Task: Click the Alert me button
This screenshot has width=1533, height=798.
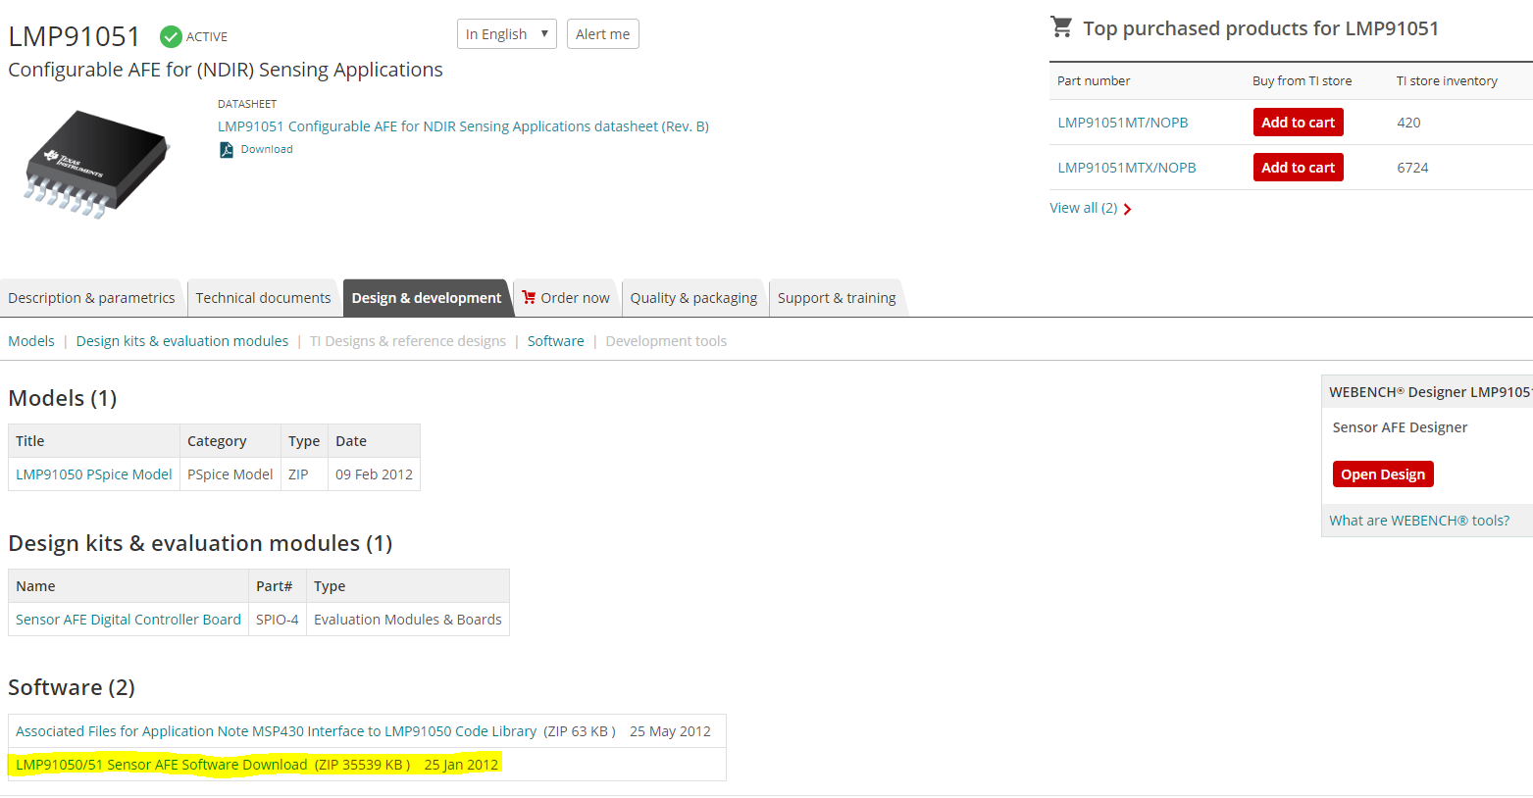Action: (602, 34)
